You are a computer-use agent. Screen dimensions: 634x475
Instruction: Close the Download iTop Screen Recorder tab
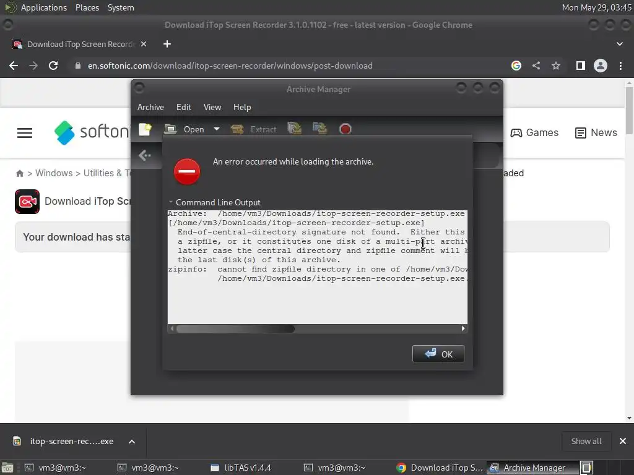[144, 44]
